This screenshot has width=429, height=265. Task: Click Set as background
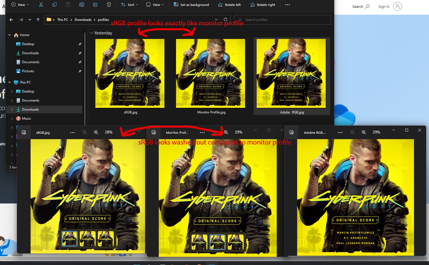click(x=191, y=5)
